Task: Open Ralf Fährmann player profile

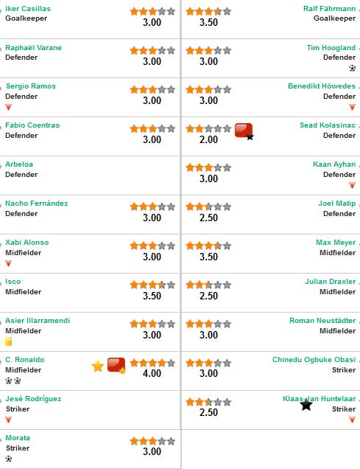Action: tap(330, 9)
